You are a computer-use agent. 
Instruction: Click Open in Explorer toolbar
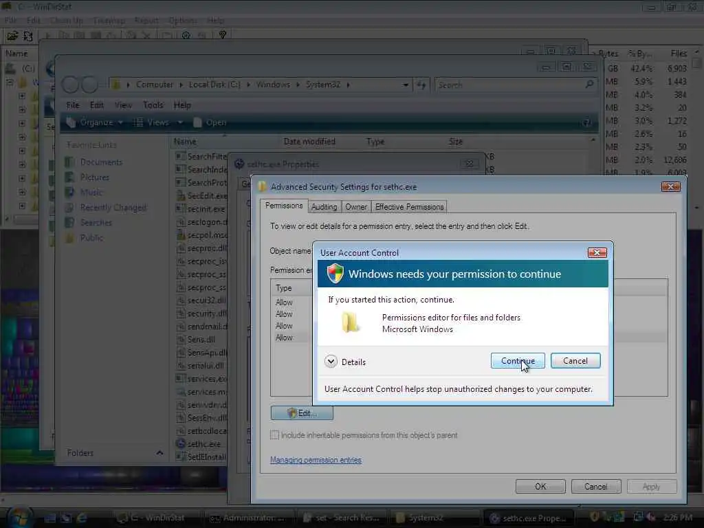[210, 122]
